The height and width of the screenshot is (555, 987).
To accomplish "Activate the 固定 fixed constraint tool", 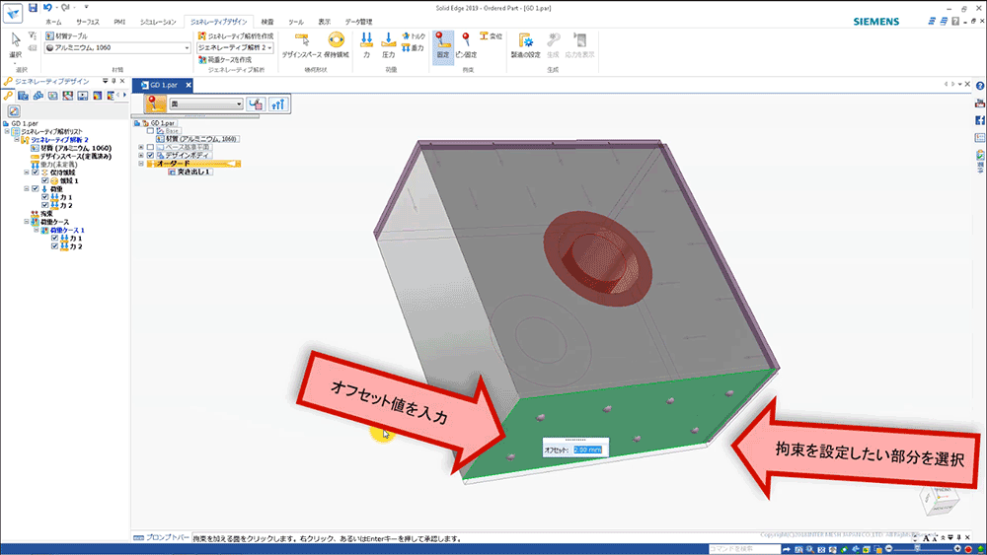I will [443, 45].
